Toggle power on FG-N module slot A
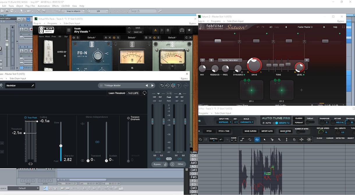The width and height of the screenshot is (355, 195). click(74, 38)
